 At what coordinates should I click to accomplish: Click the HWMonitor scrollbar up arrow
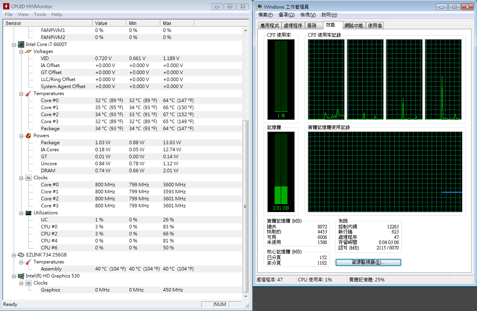pos(245,30)
